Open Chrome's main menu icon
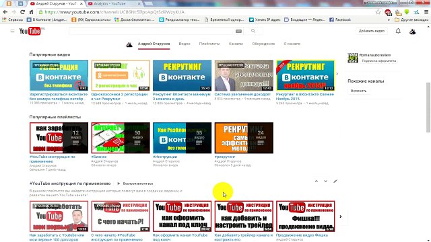 point(426,12)
